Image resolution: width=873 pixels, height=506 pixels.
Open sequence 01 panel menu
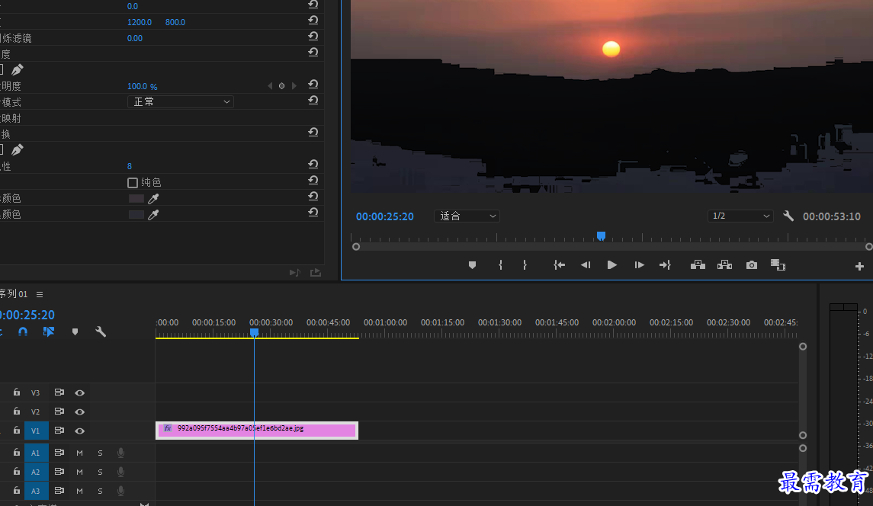pyautogui.click(x=40, y=294)
